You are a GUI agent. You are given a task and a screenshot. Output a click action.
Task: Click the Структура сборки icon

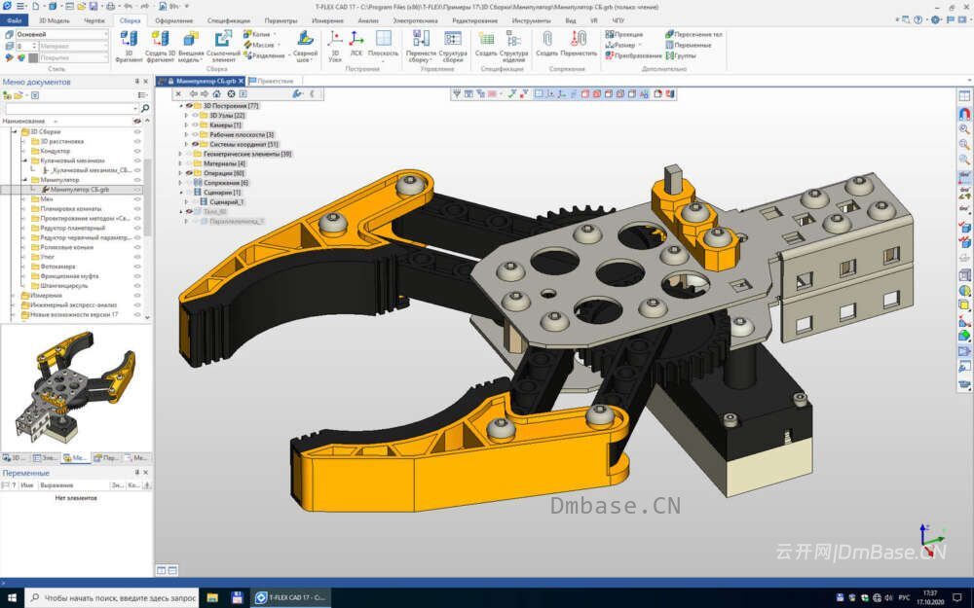click(453, 40)
